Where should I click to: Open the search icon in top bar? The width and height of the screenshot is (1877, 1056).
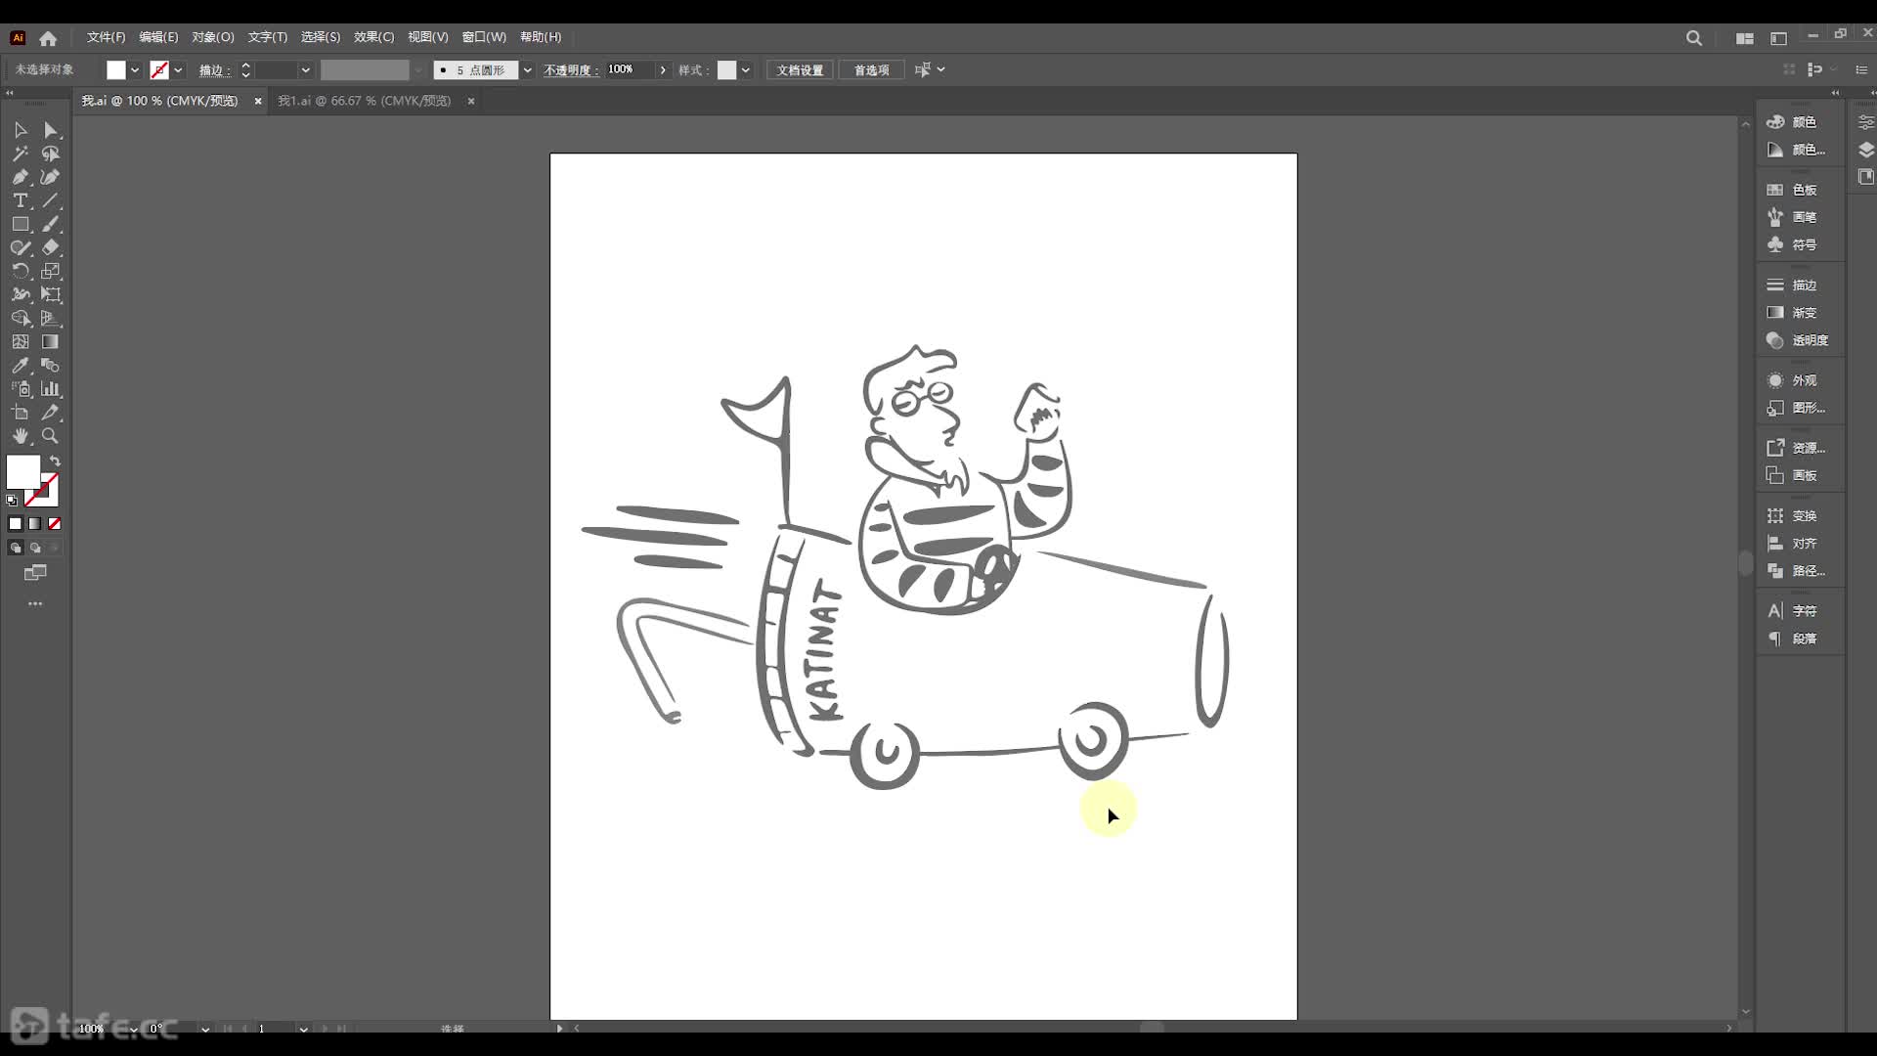tap(1694, 38)
